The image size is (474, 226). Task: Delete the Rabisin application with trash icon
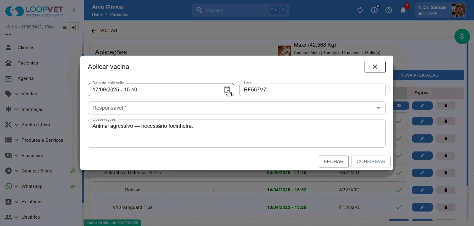[x=446, y=190]
